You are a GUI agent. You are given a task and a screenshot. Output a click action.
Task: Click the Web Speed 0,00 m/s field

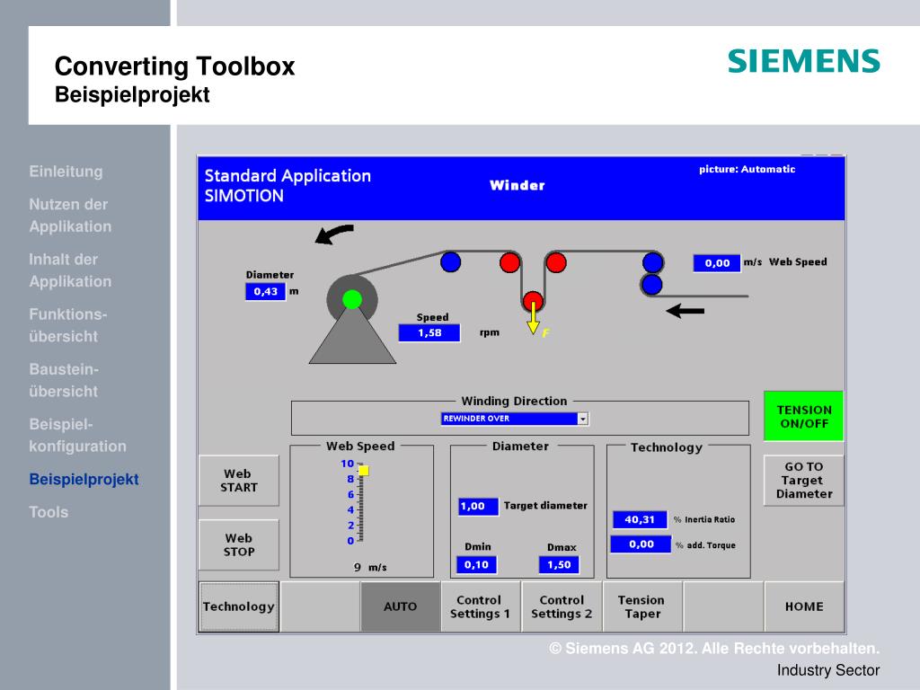[x=717, y=263]
